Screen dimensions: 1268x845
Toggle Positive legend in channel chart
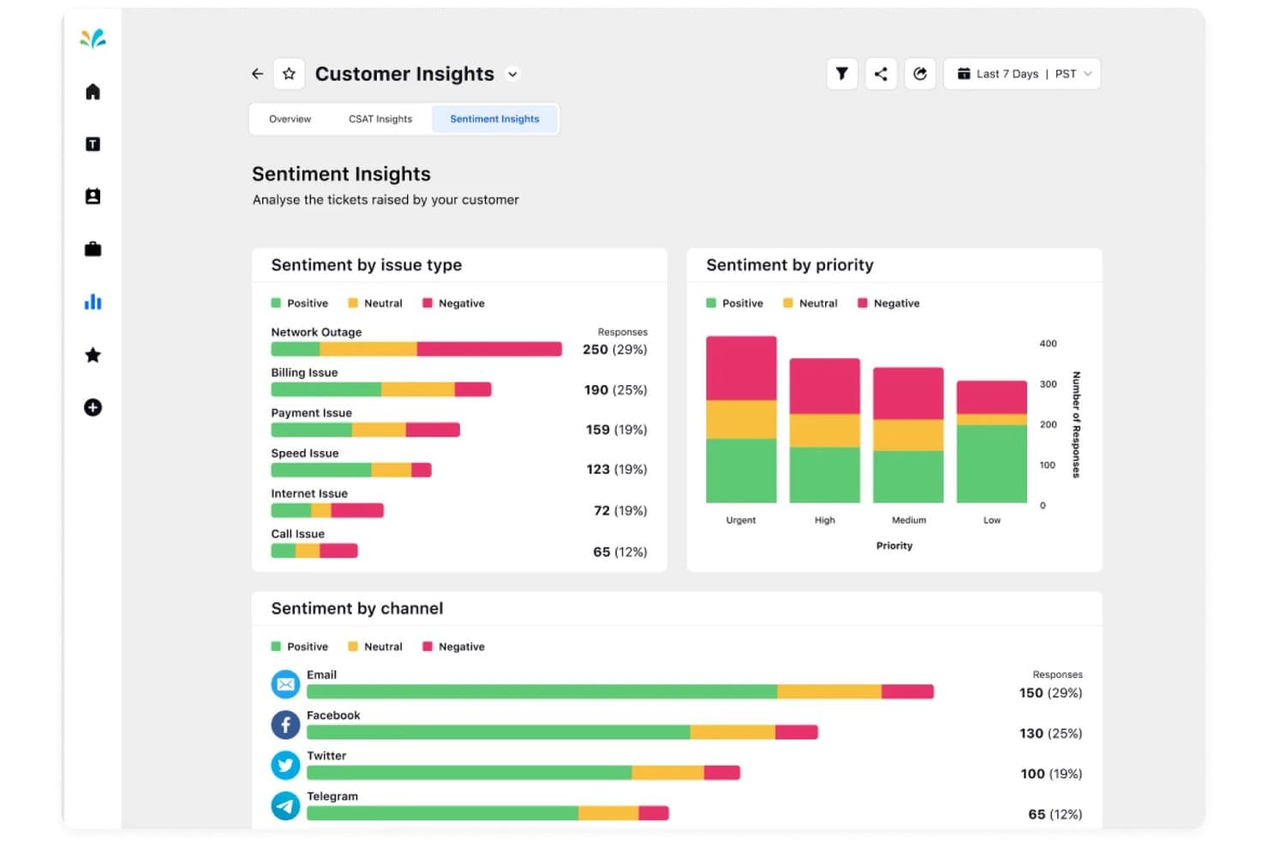(x=300, y=646)
